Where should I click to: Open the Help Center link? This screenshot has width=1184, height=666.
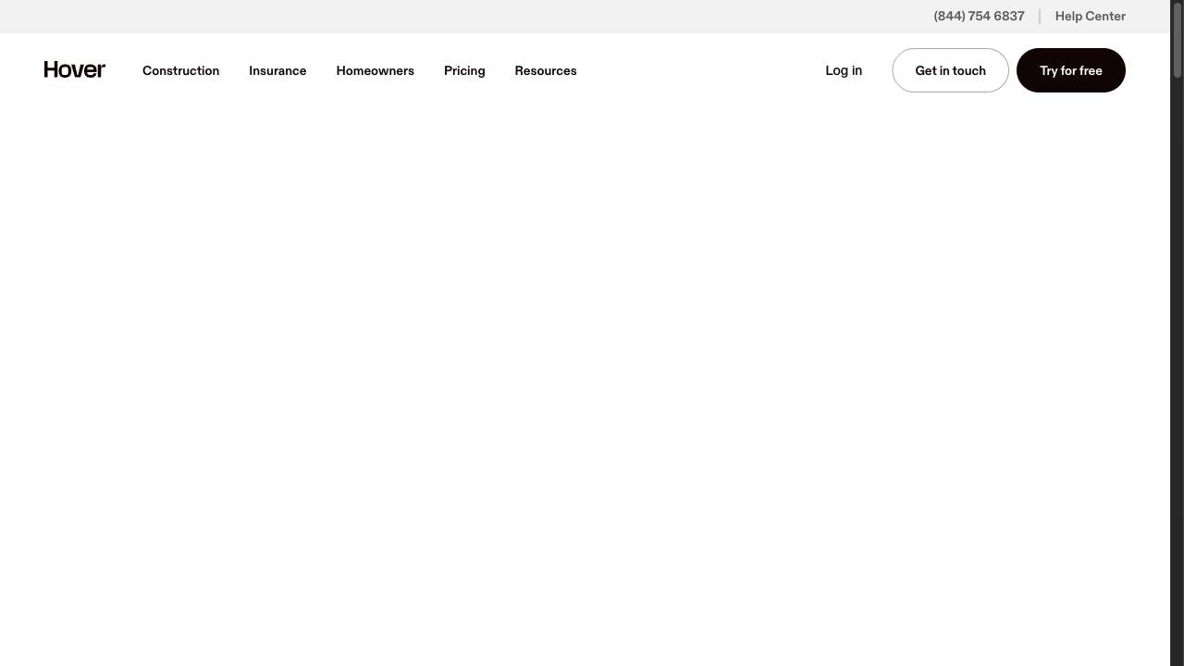pos(1091,17)
